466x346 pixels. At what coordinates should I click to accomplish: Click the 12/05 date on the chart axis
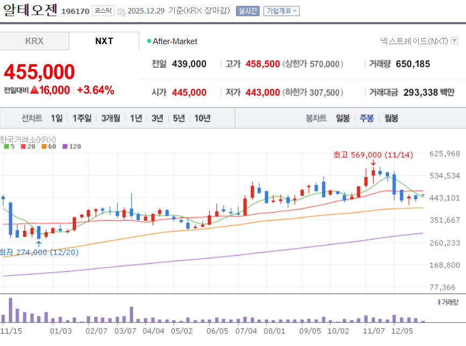(402, 331)
